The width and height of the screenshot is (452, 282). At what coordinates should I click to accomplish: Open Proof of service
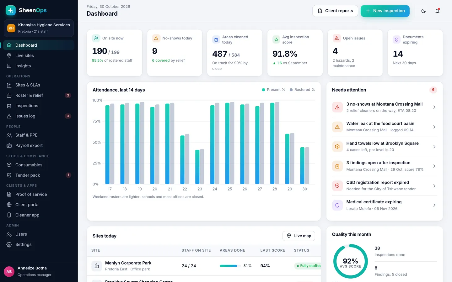39,194
